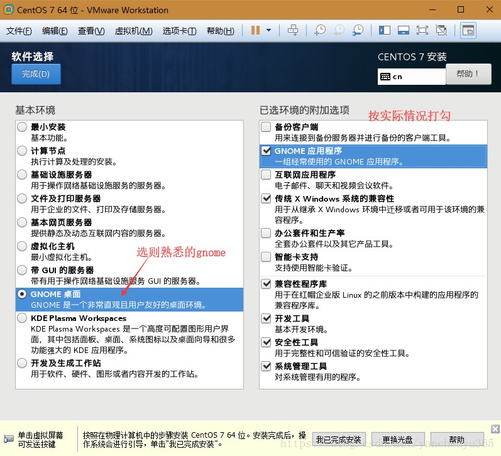This screenshot has width=501, height=456.
Task: Click the VMware Workstation title bar logo
Action: [x=9, y=9]
